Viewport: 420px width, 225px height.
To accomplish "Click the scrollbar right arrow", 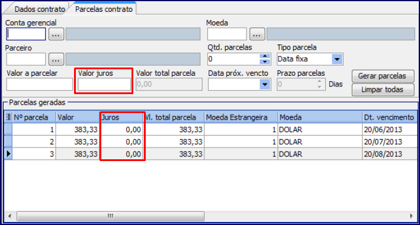I will (412, 216).
